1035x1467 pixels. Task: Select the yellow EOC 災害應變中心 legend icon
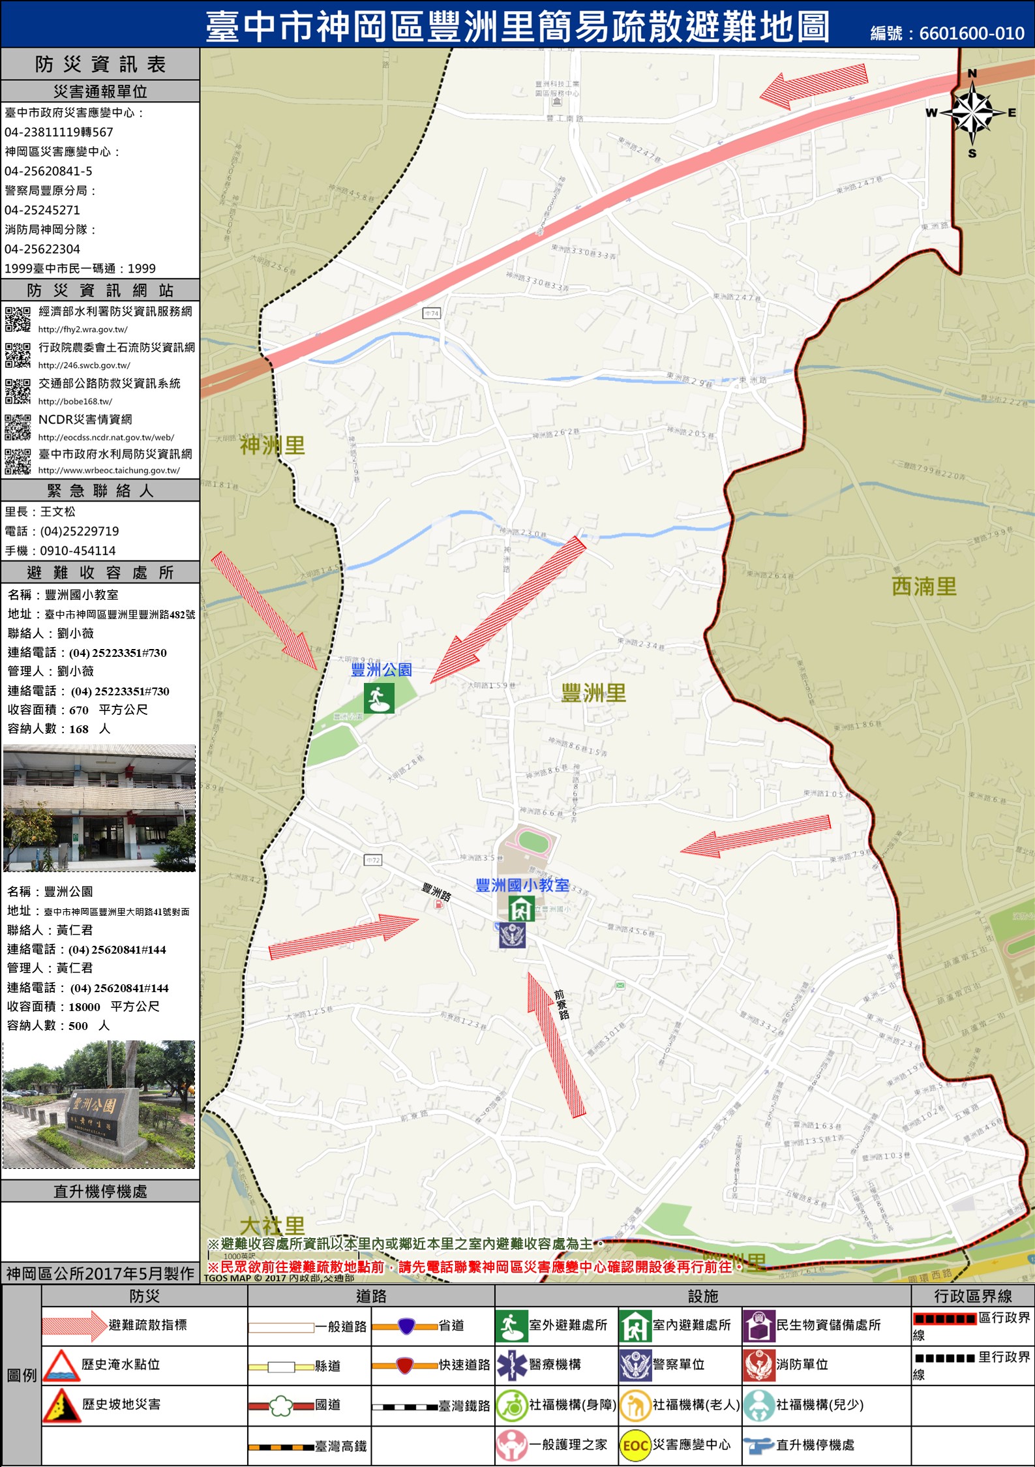(635, 1445)
